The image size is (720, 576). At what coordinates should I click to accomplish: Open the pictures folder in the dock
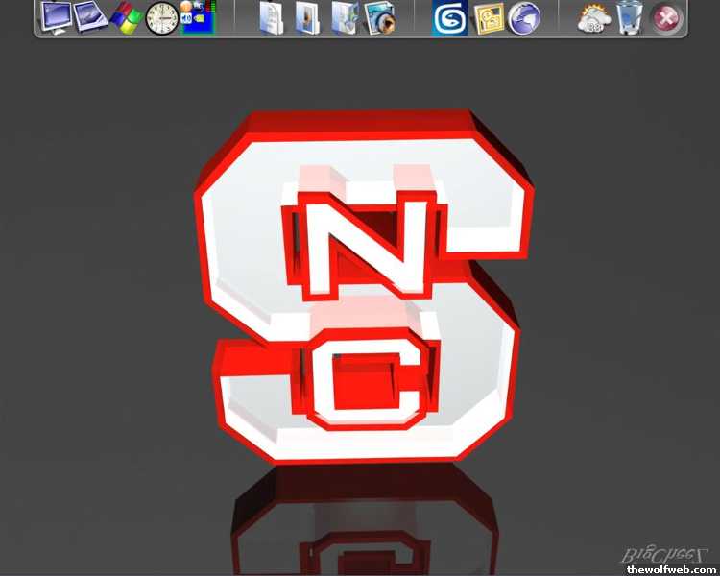click(307, 18)
